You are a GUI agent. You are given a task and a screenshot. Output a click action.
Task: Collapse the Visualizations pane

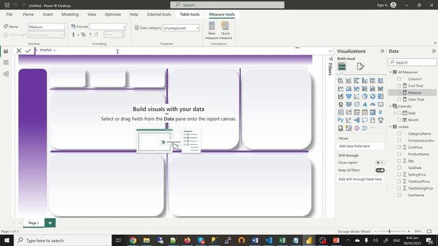tap(382, 51)
